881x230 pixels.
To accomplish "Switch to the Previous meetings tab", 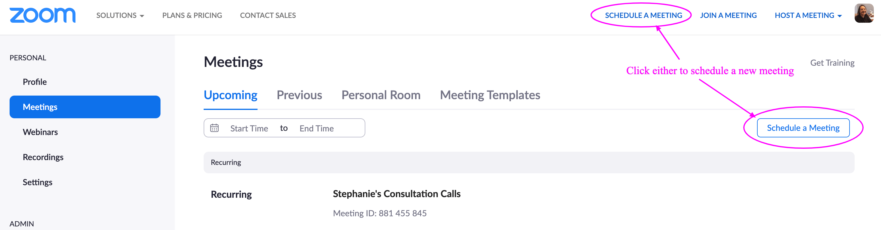I will 299,95.
